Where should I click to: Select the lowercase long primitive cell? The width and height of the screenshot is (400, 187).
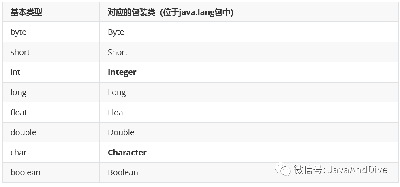pos(51,92)
